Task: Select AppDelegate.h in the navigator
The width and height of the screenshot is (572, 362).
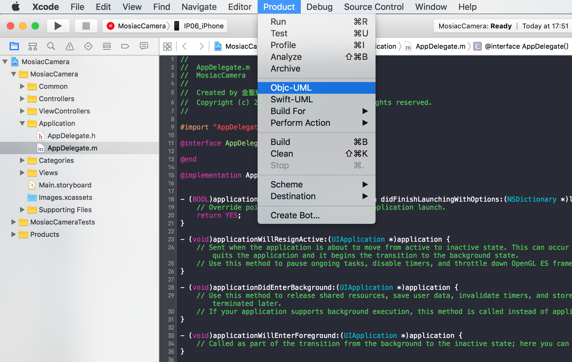Action: (79, 136)
